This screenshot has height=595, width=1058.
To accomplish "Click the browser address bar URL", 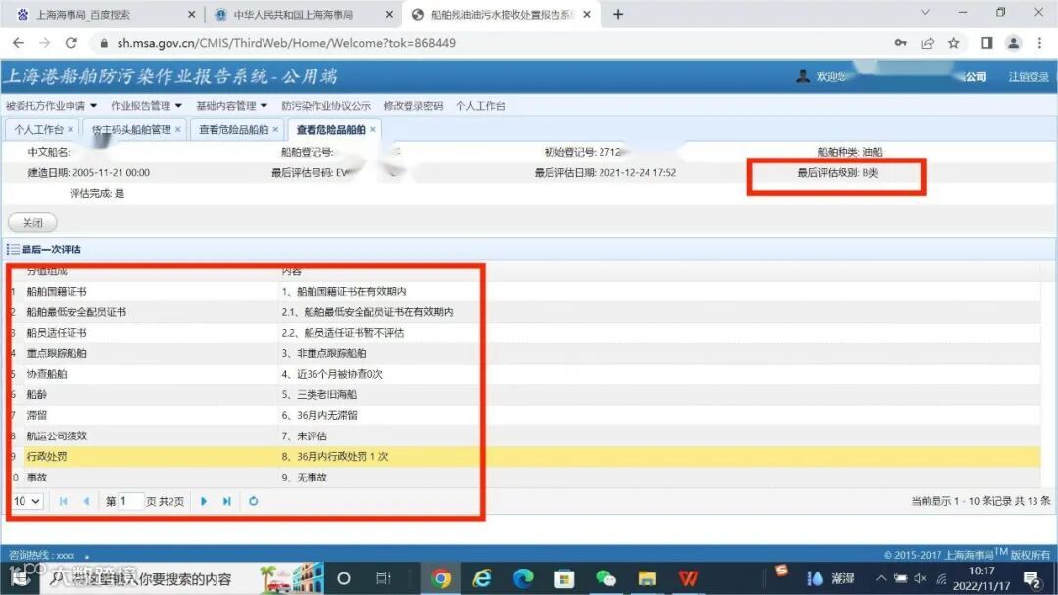I will pyautogui.click(x=286, y=43).
